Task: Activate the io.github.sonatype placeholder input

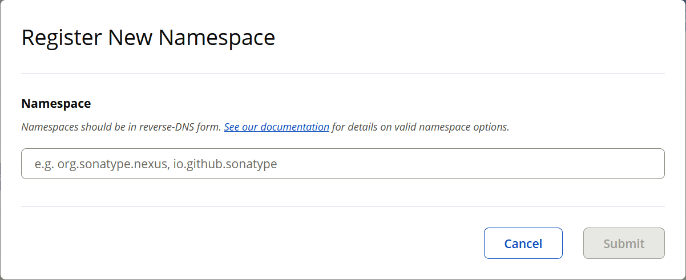Action: pyautogui.click(x=342, y=164)
